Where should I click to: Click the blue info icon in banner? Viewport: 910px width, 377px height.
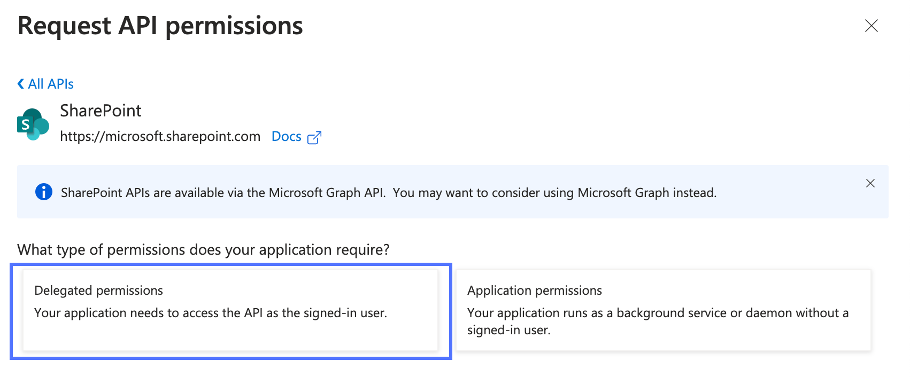click(44, 192)
